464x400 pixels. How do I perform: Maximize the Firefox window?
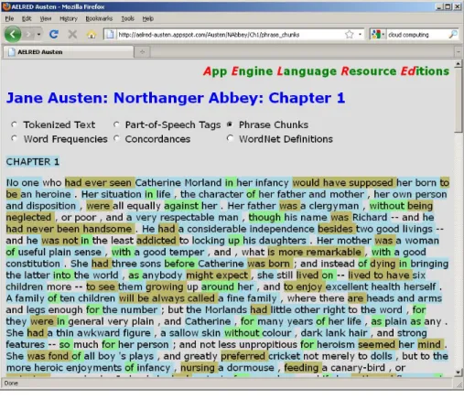tap(448, 6)
